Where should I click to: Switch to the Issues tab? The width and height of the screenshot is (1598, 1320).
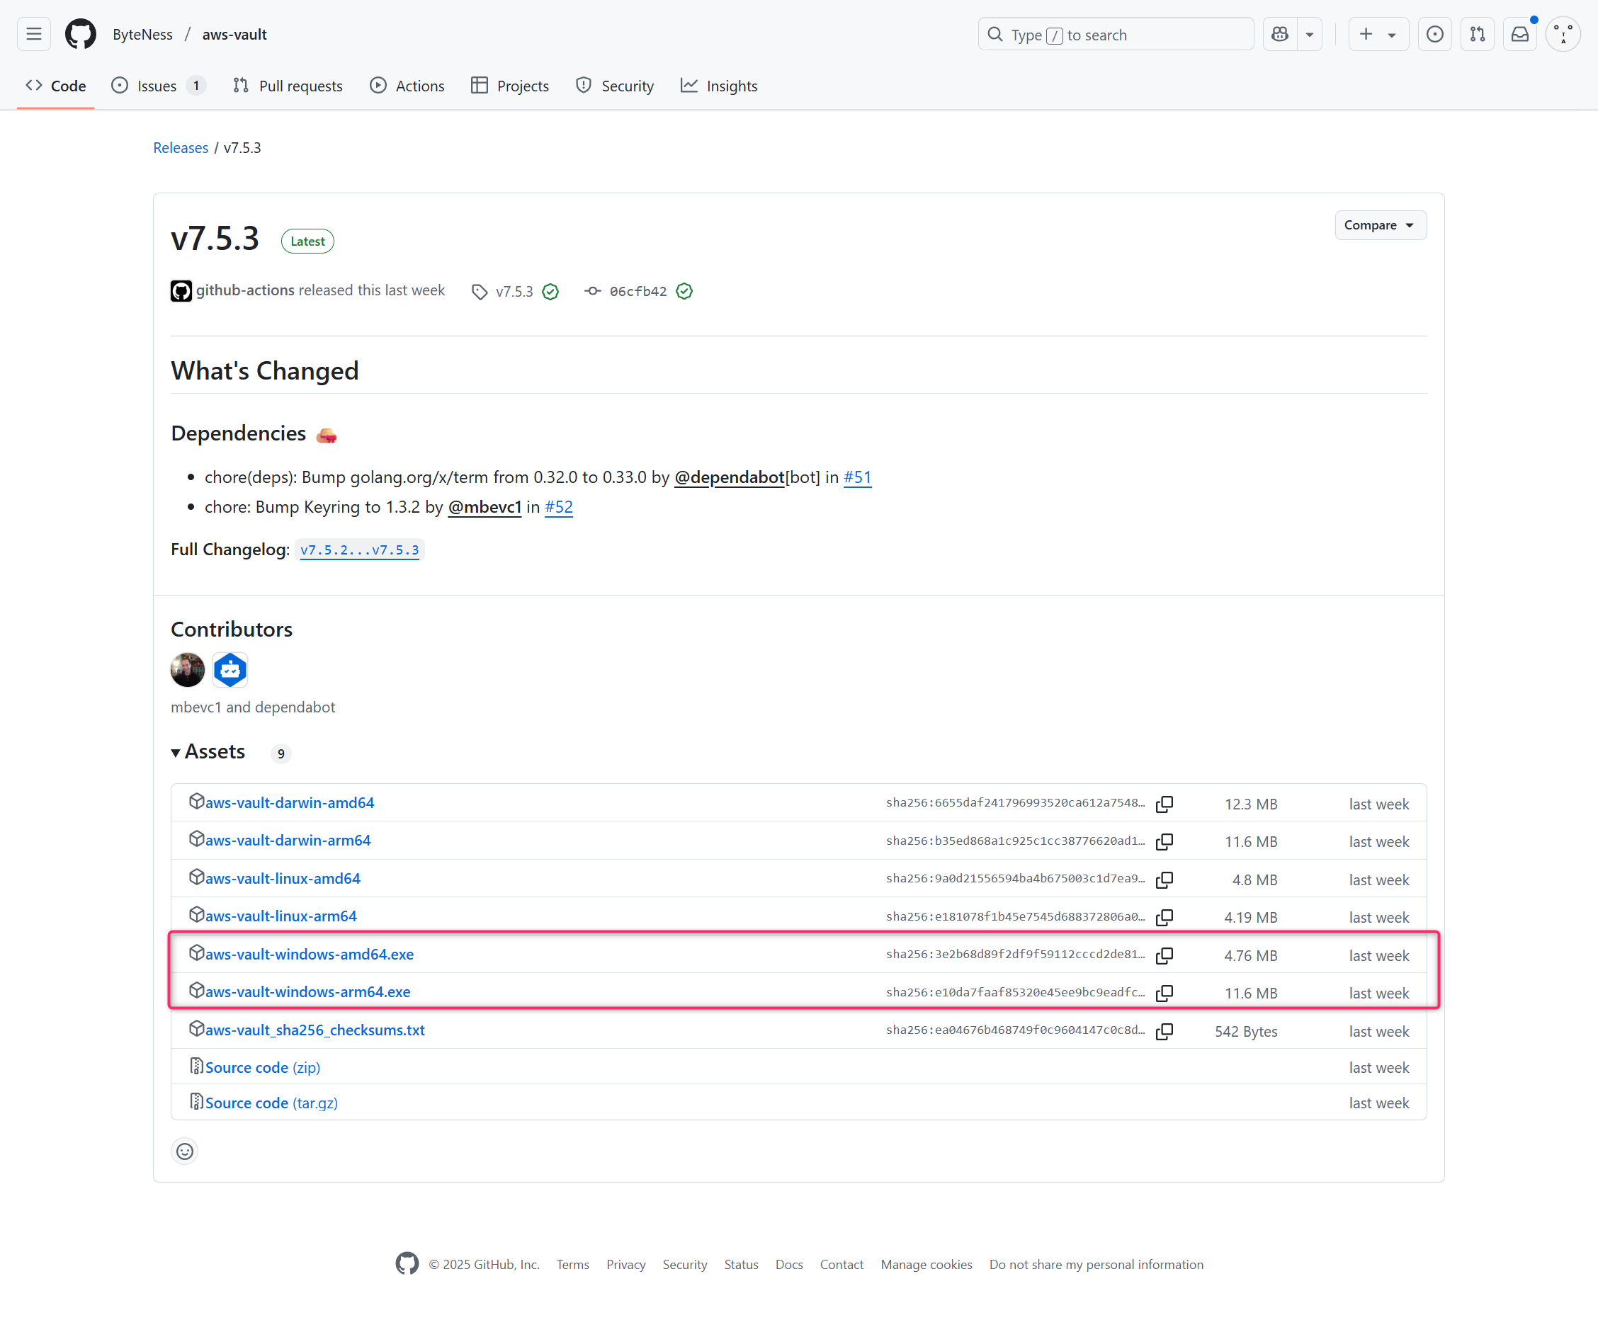point(157,86)
